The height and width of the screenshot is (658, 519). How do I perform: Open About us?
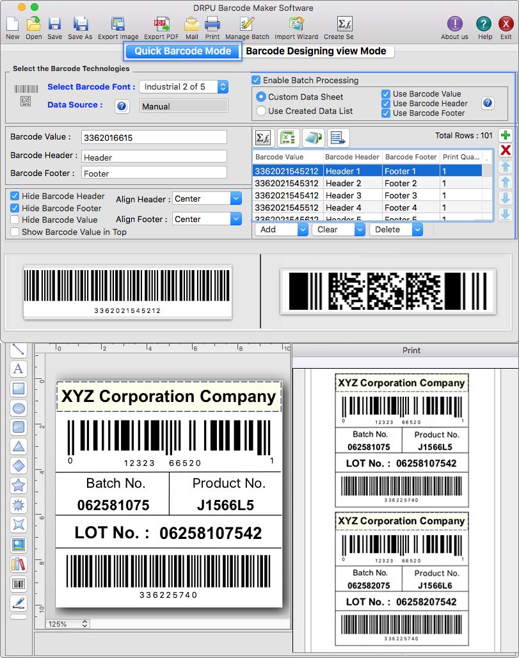pos(454,24)
